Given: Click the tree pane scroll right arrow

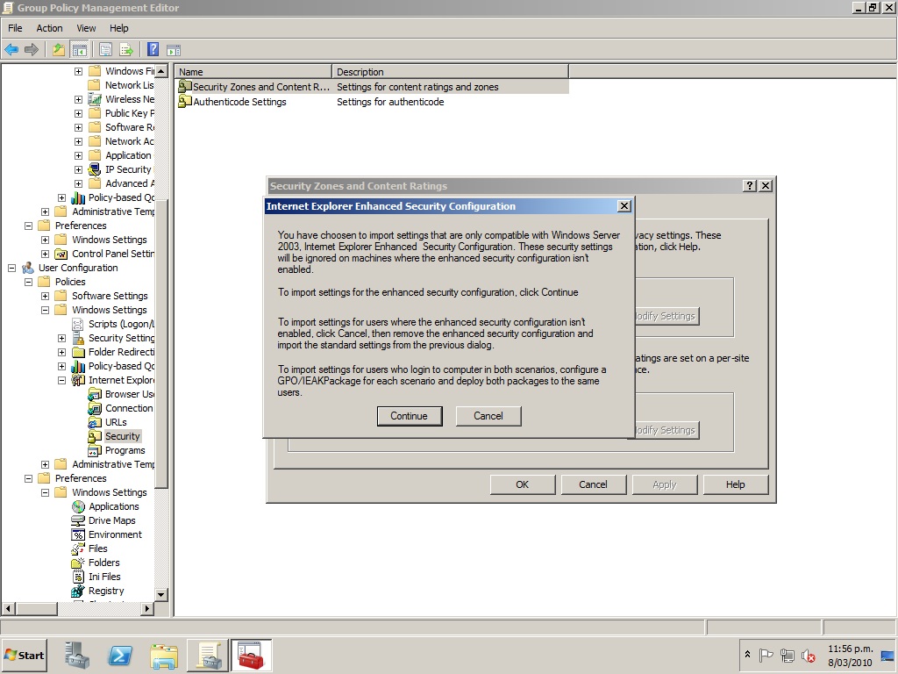Looking at the screenshot, I should [147, 608].
